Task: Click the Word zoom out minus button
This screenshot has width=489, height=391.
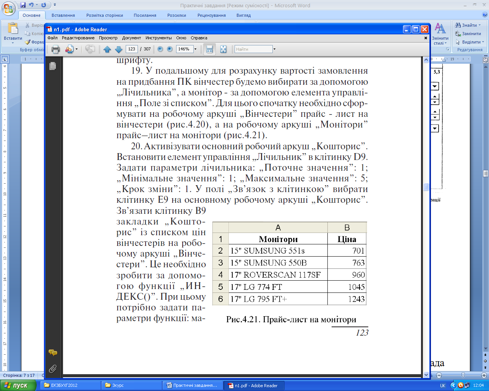Action: pos(439,375)
